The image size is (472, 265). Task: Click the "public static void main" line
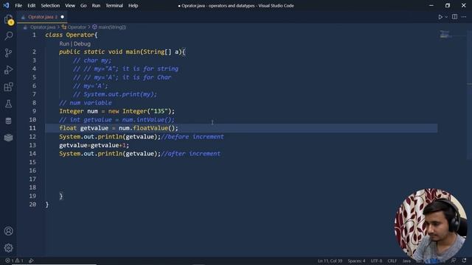122,52
